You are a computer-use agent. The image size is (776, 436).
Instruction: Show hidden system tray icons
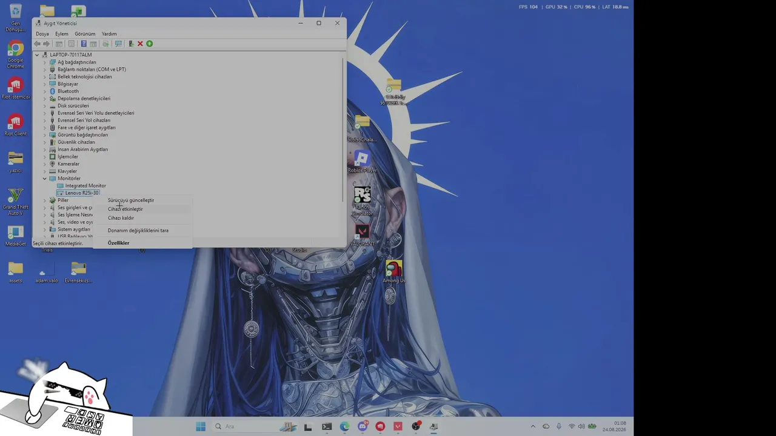click(533, 426)
